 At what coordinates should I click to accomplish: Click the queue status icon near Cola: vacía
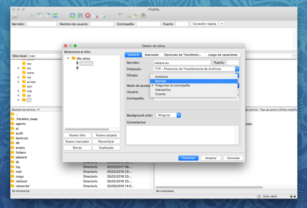pyautogui.click(x=259, y=196)
